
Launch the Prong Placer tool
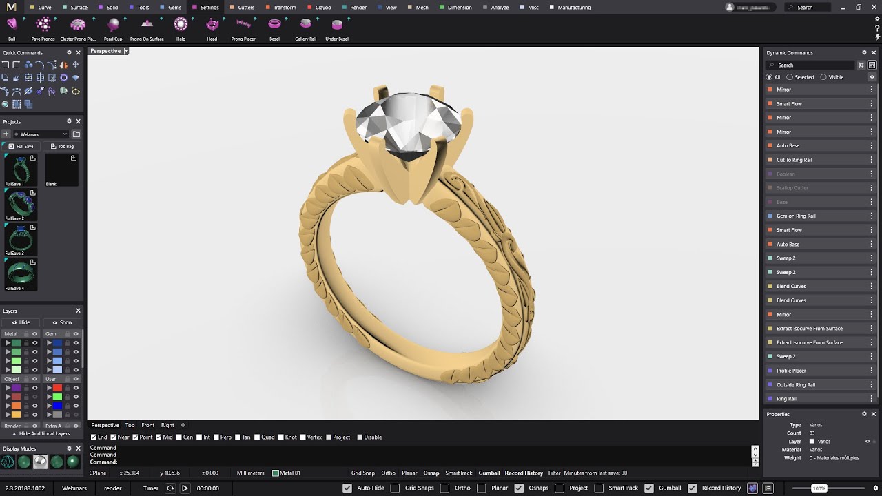click(243, 28)
